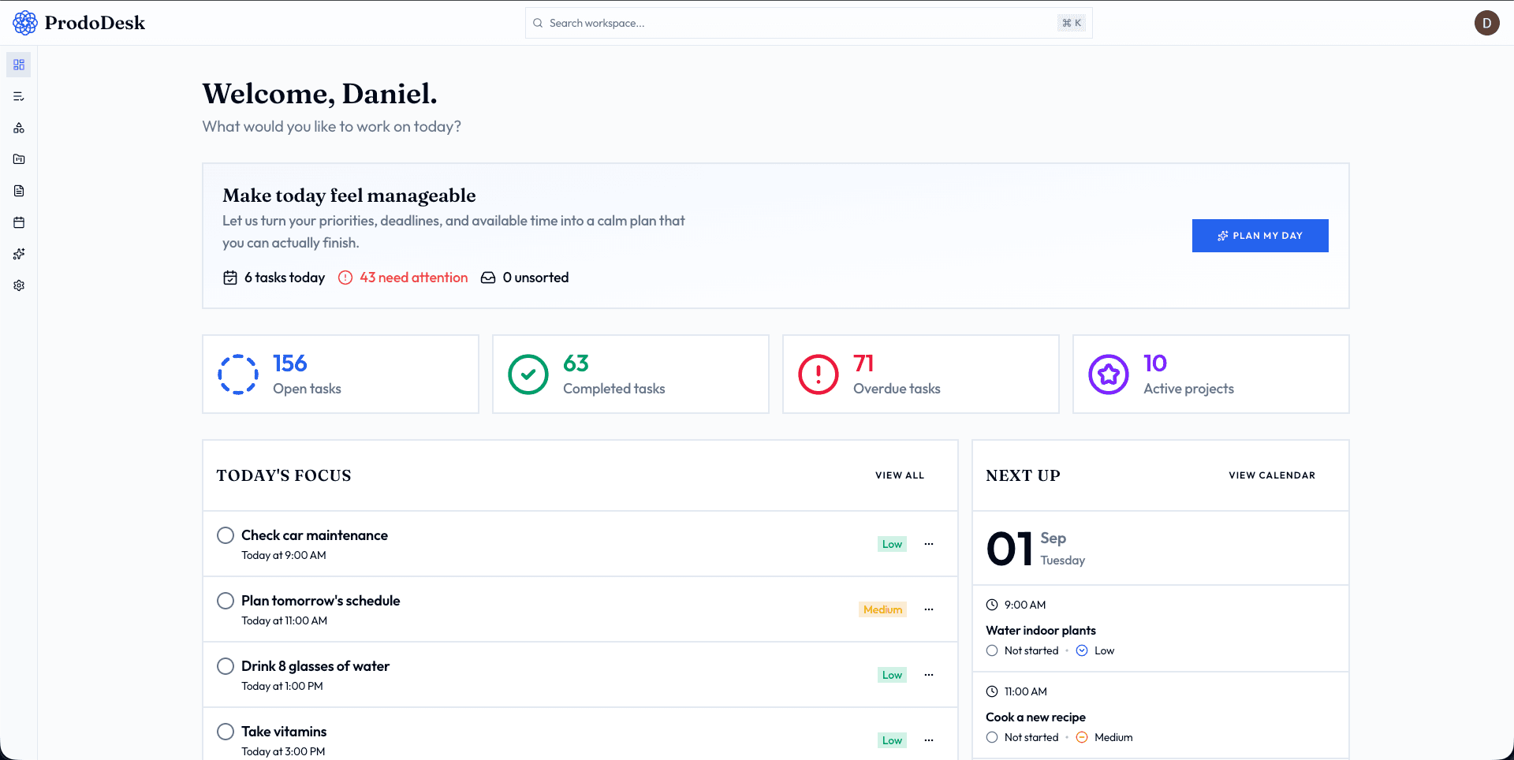The image size is (1514, 760).
Task: Open the document notes icon in sidebar
Action: point(19,191)
